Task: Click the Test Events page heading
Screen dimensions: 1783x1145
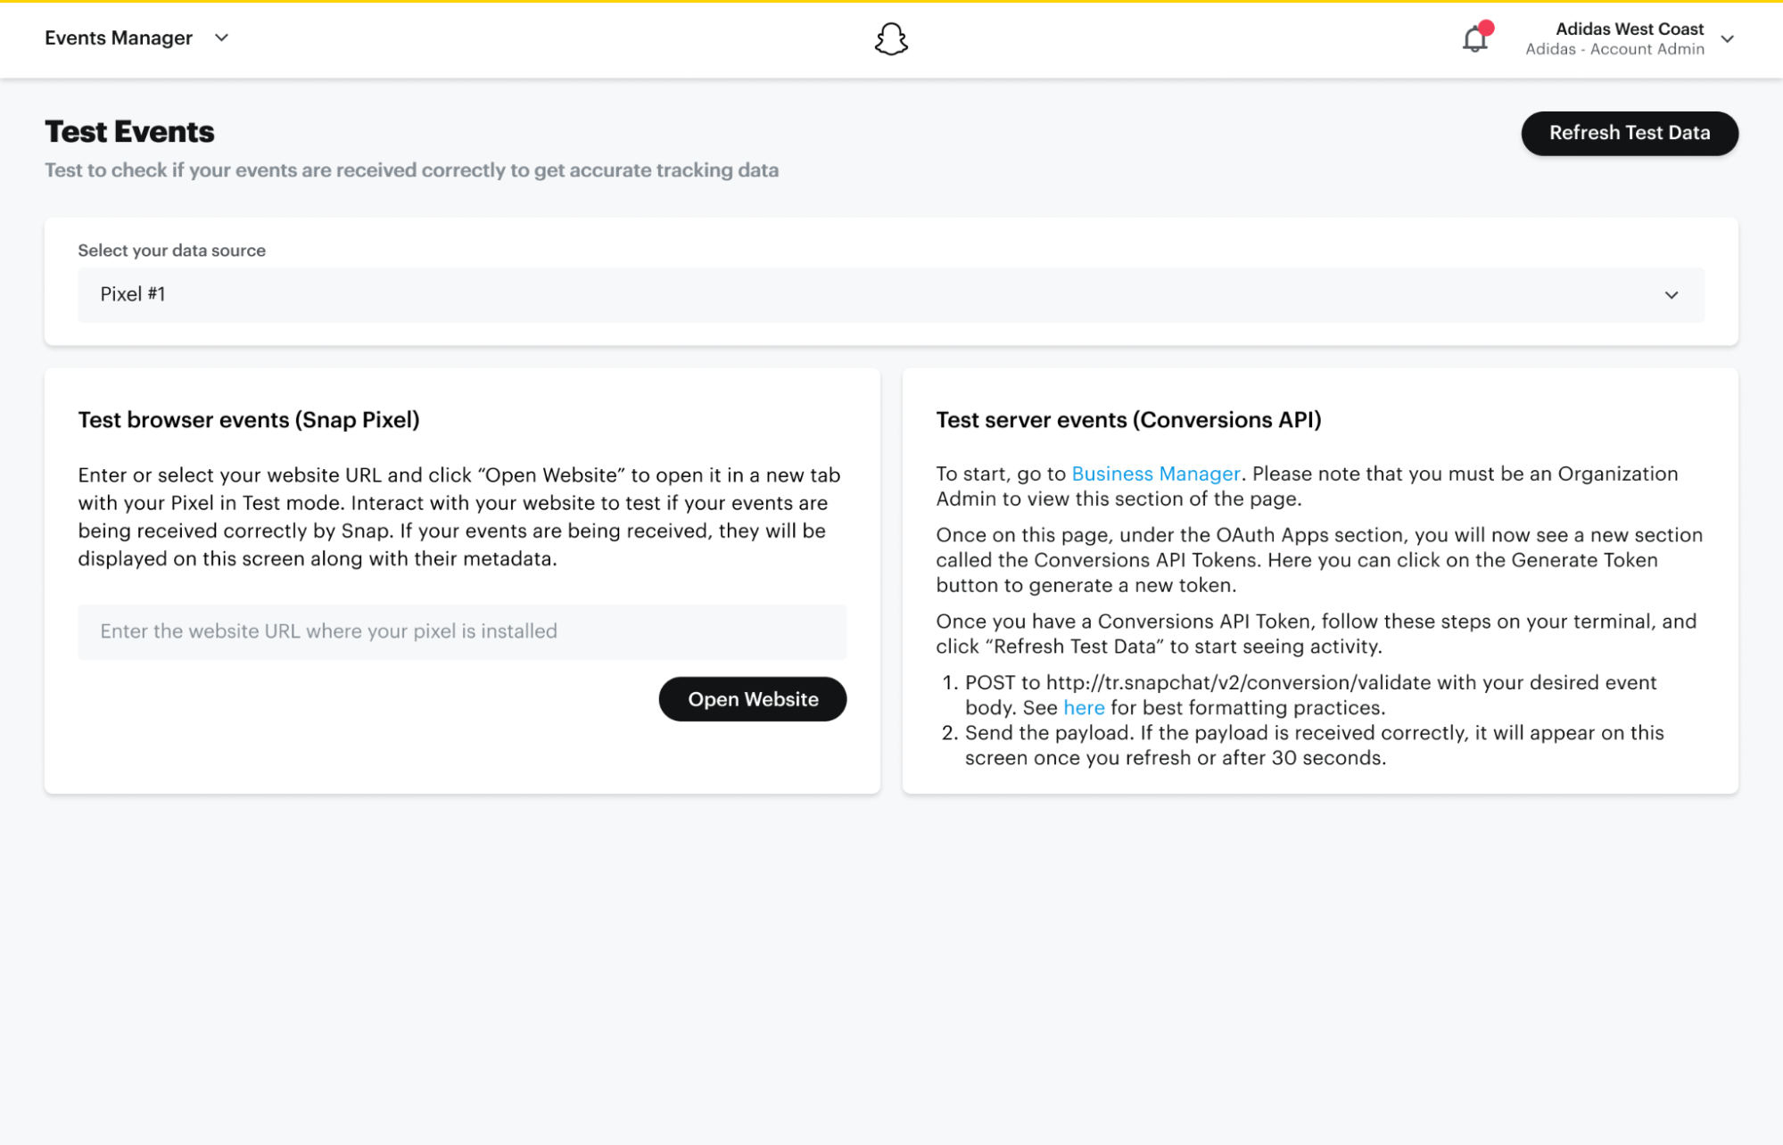Action: (129, 132)
